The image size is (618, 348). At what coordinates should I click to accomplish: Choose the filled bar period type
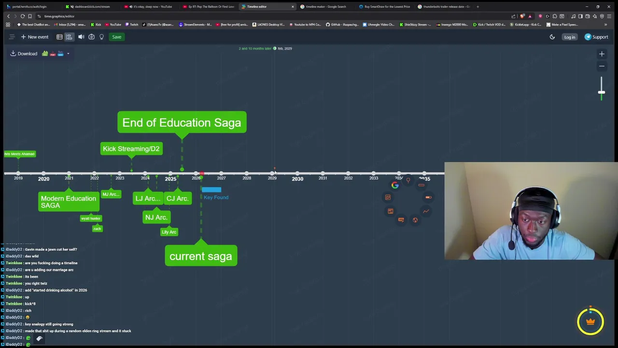(x=428, y=197)
